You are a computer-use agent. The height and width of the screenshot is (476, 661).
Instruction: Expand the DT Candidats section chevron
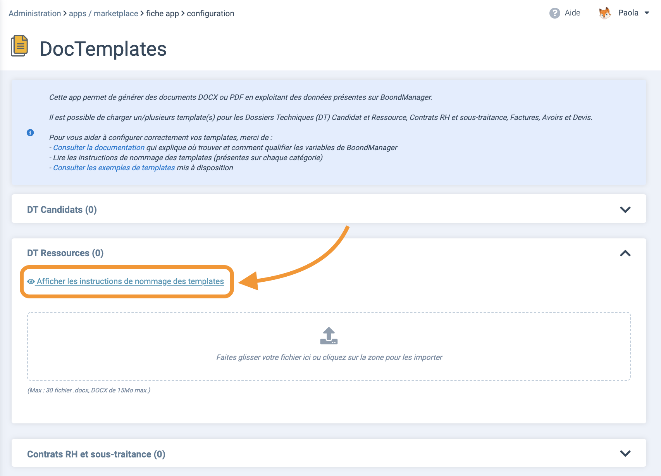(625, 210)
